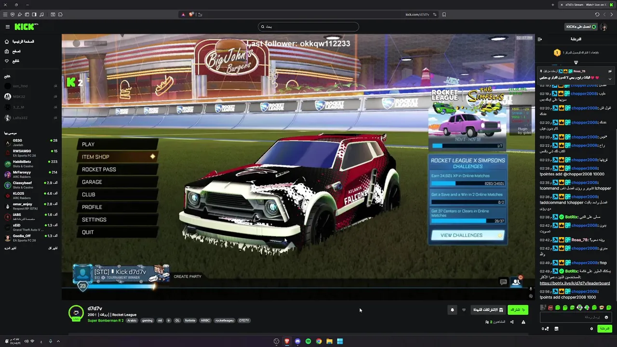Open the omar_enjoy recommended channel
The height and width of the screenshot is (347, 617).
(31, 206)
